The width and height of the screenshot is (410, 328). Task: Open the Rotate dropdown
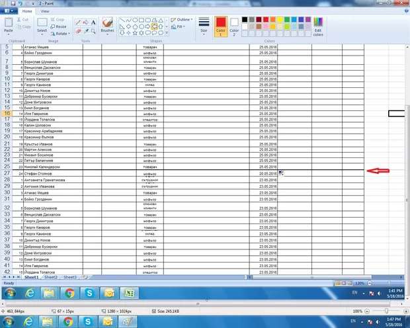point(61,33)
